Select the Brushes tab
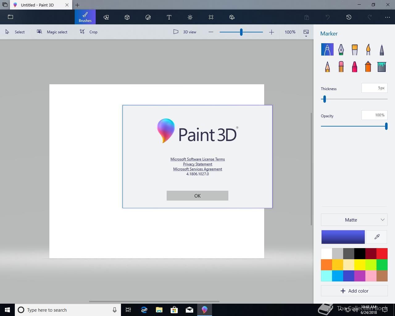Image resolution: width=395 pixels, height=316 pixels. point(85,17)
